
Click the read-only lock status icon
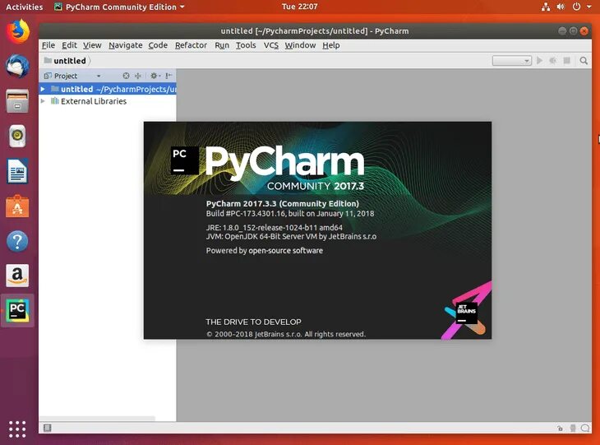click(x=560, y=429)
